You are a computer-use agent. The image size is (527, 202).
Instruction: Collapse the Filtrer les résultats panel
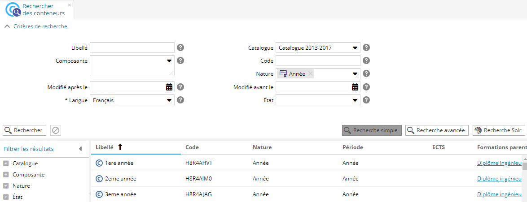[x=80, y=149]
